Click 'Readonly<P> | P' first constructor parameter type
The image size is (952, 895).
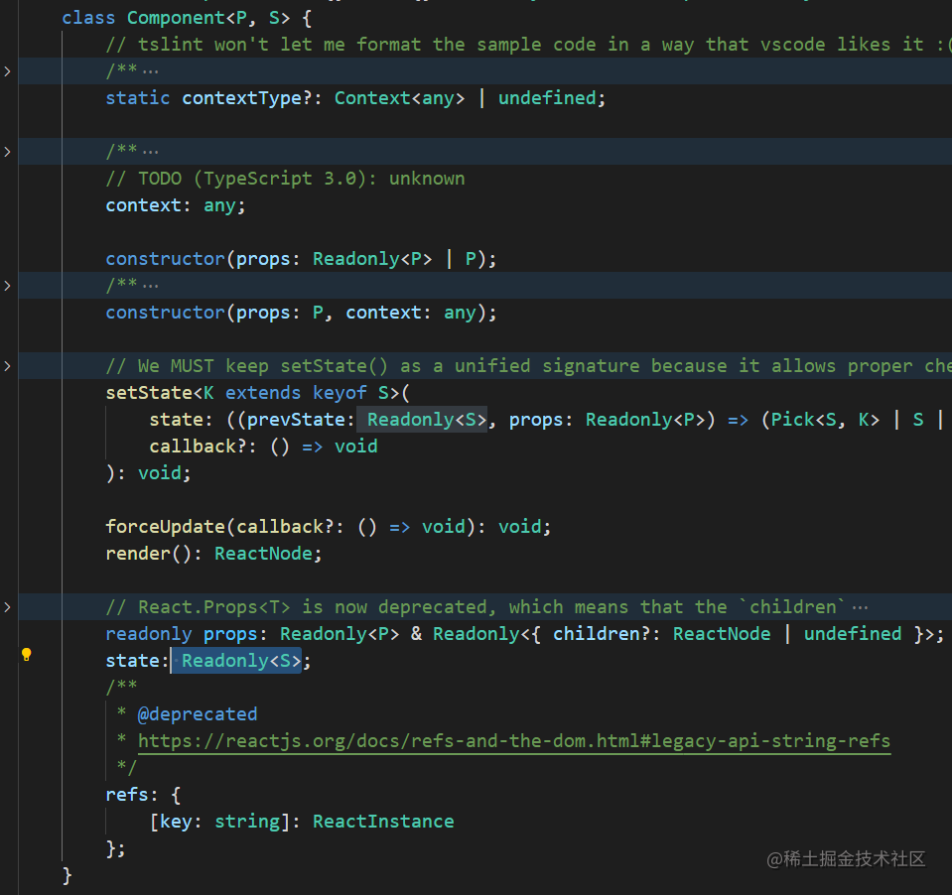click(x=395, y=259)
